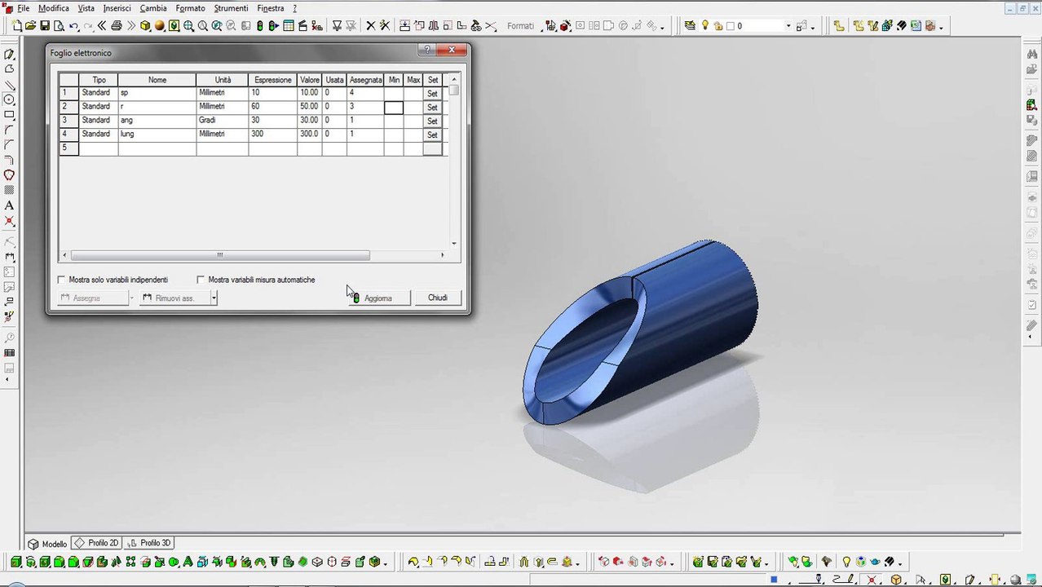
Task: Click the 'Gradi' unit cell
Action: (223, 120)
